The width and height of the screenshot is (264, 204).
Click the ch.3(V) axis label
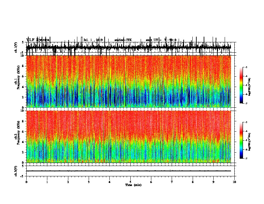click(16, 171)
